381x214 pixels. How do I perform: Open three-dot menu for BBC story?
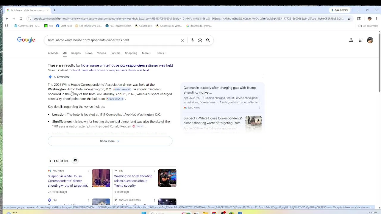[x=154, y=171]
